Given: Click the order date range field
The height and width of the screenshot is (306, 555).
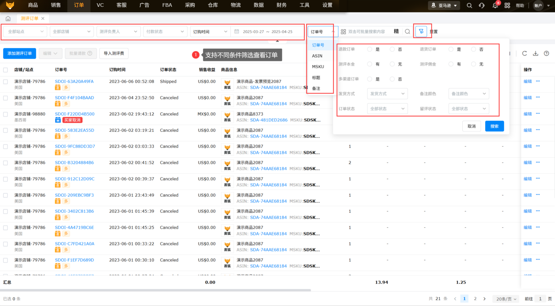Looking at the screenshot, I should [x=267, y=32].
